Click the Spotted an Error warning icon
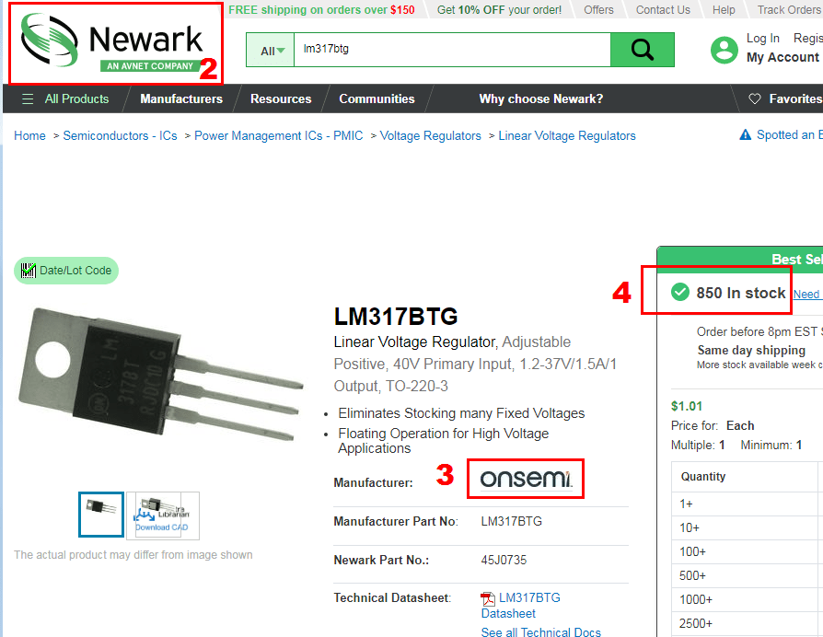Image resolution: width=823 pixels, height=637 pixels. [745, 134]
